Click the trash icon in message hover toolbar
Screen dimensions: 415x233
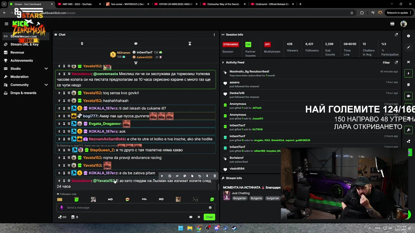click(x=215, y=176)
